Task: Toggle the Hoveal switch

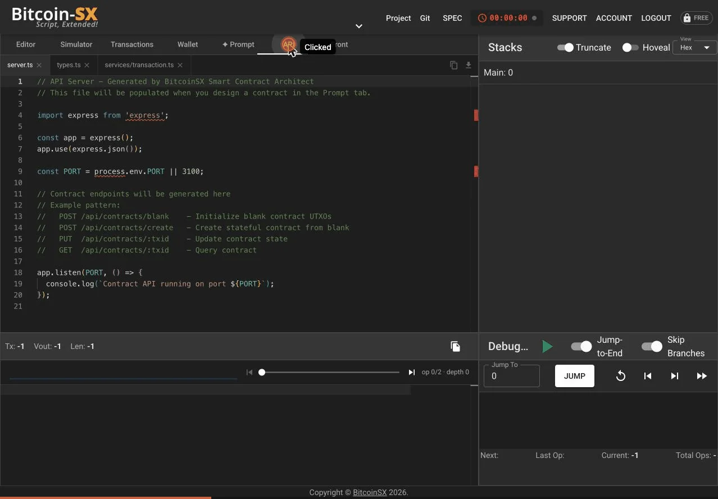Action: point(630,48)
